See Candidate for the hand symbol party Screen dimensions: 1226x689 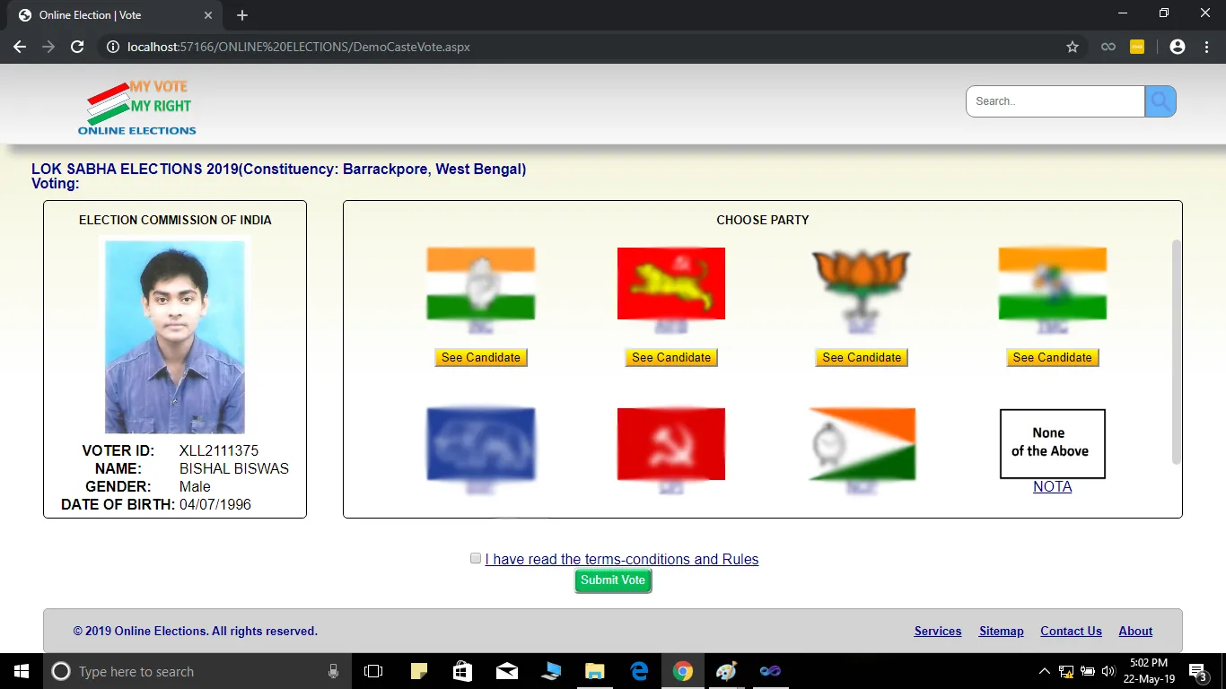pyautogui.click(x=481, y=357)
